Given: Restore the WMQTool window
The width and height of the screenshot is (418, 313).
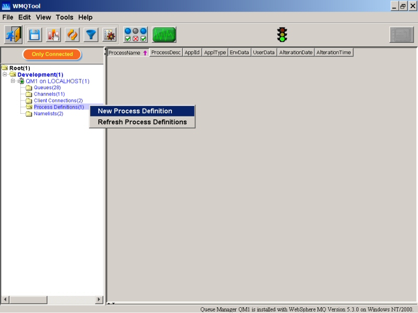Looking at the screenshot, I should (x=403, y=6).
